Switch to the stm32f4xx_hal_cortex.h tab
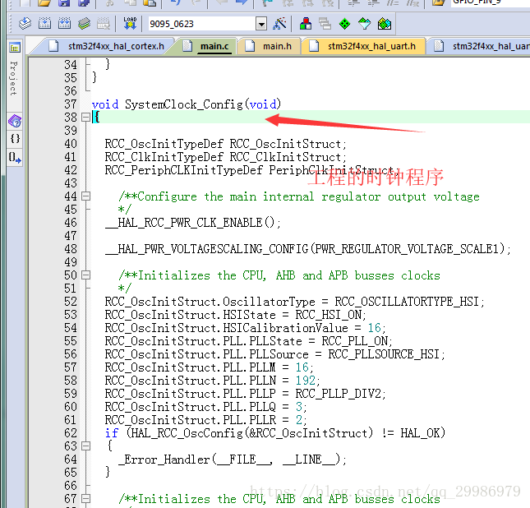The width and height of the screenshot is (530, 508). (x=108, y=46)
